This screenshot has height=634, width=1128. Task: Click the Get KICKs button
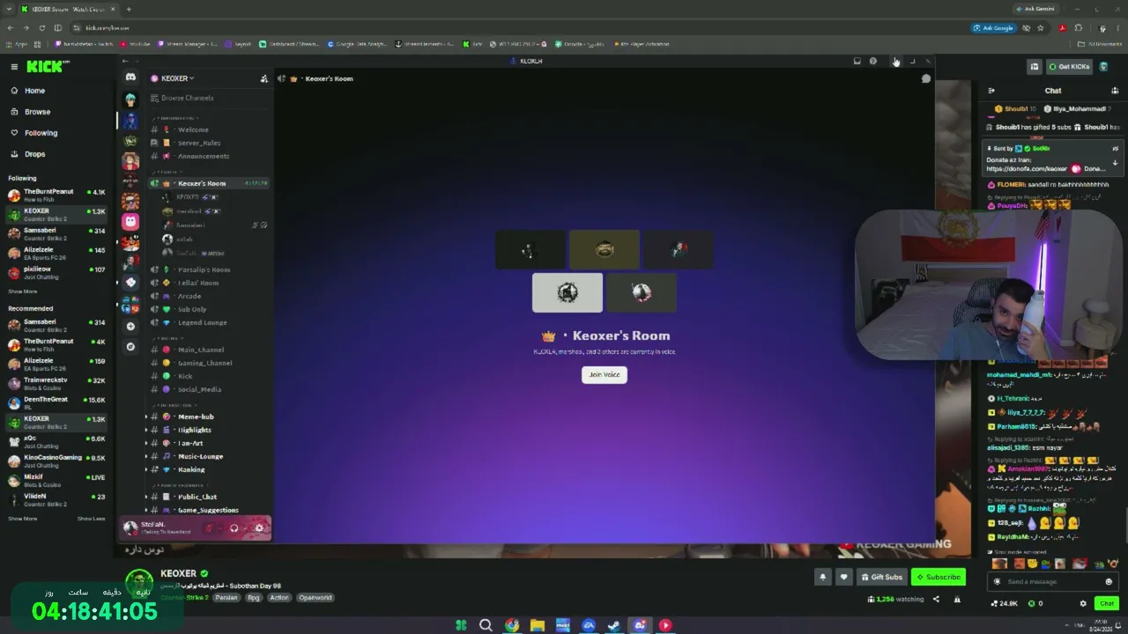[1069, 67]
